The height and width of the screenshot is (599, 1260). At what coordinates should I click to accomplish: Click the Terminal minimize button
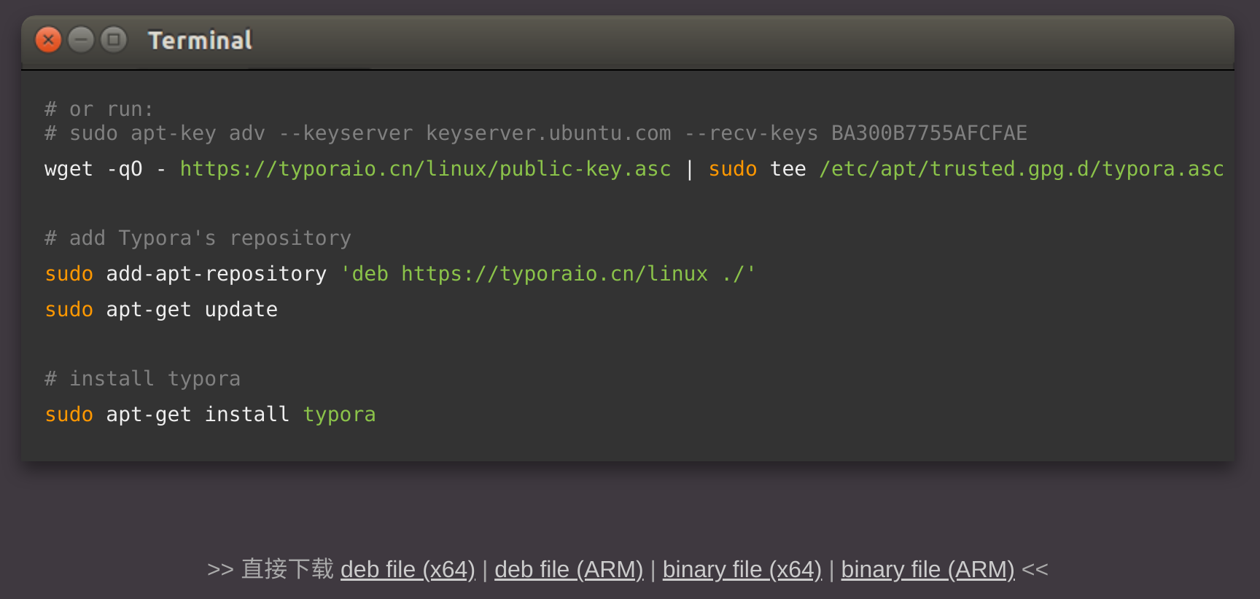tap(81, 39)
